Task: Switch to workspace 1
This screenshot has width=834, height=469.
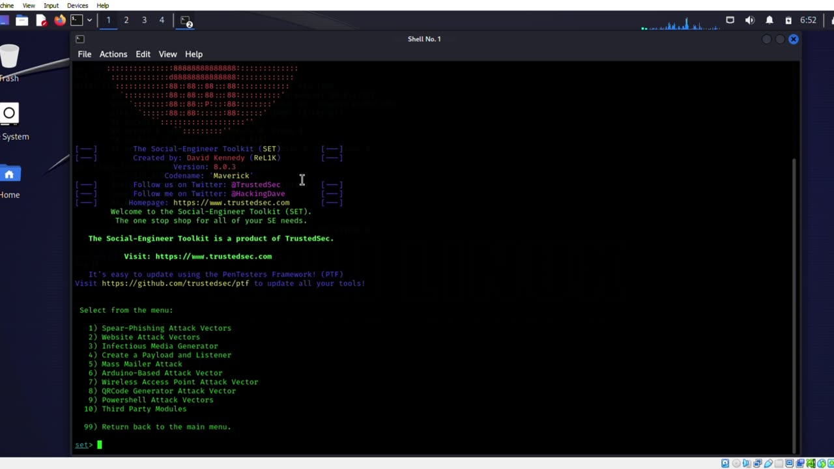Action: [108, 20]
